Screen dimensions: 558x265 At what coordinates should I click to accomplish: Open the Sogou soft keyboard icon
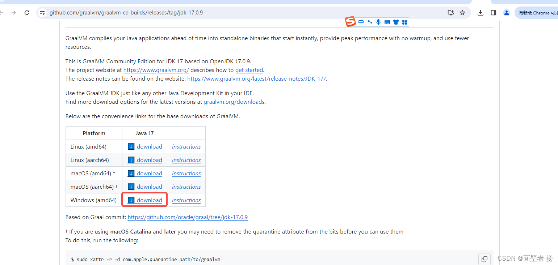[387, 22]
